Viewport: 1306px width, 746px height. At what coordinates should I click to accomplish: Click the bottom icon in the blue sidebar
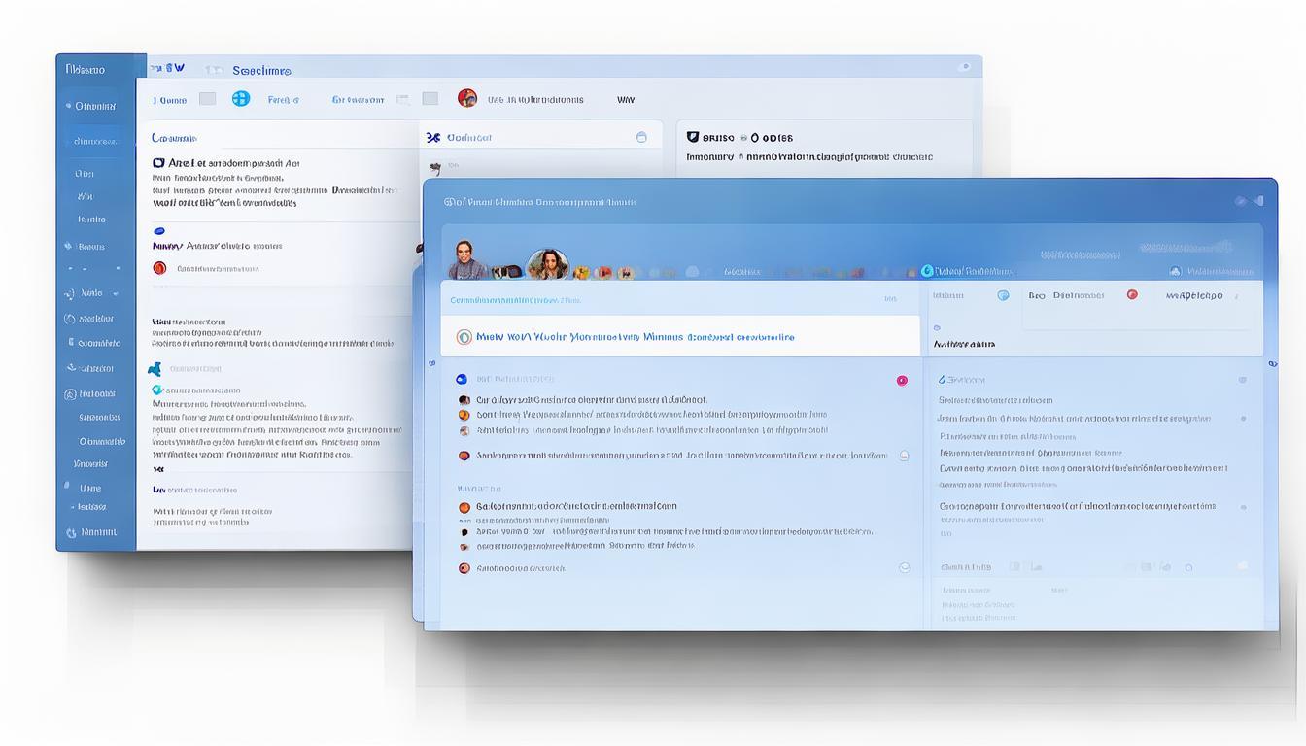[x=72, y=532]
